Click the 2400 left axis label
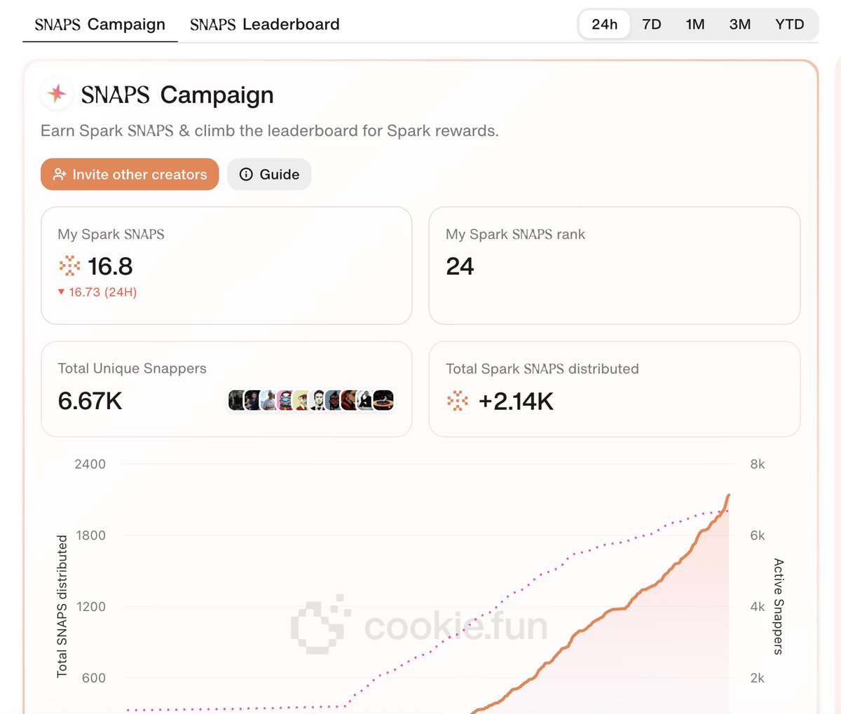The width and height of the screenshot is (841, 714). pyautogui.click(x=90, y=464)
